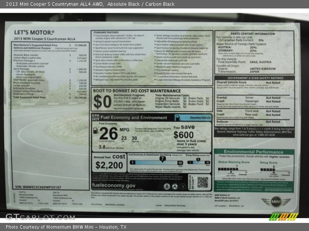Viewport: 309px width, 231px height.
Task: Click the 30 highway MPG value
Action: [x=134, y=138]
